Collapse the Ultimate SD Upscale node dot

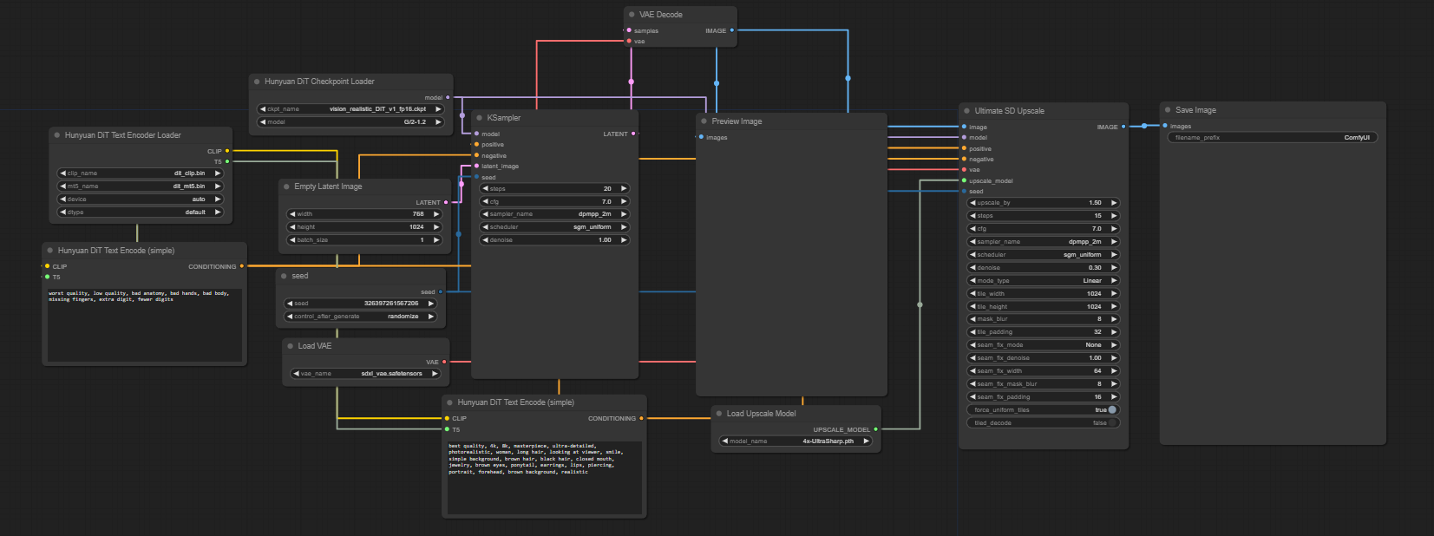point(966,111)
